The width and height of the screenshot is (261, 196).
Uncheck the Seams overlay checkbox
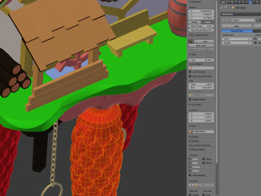pyautogui.click(x=190, y=170)
